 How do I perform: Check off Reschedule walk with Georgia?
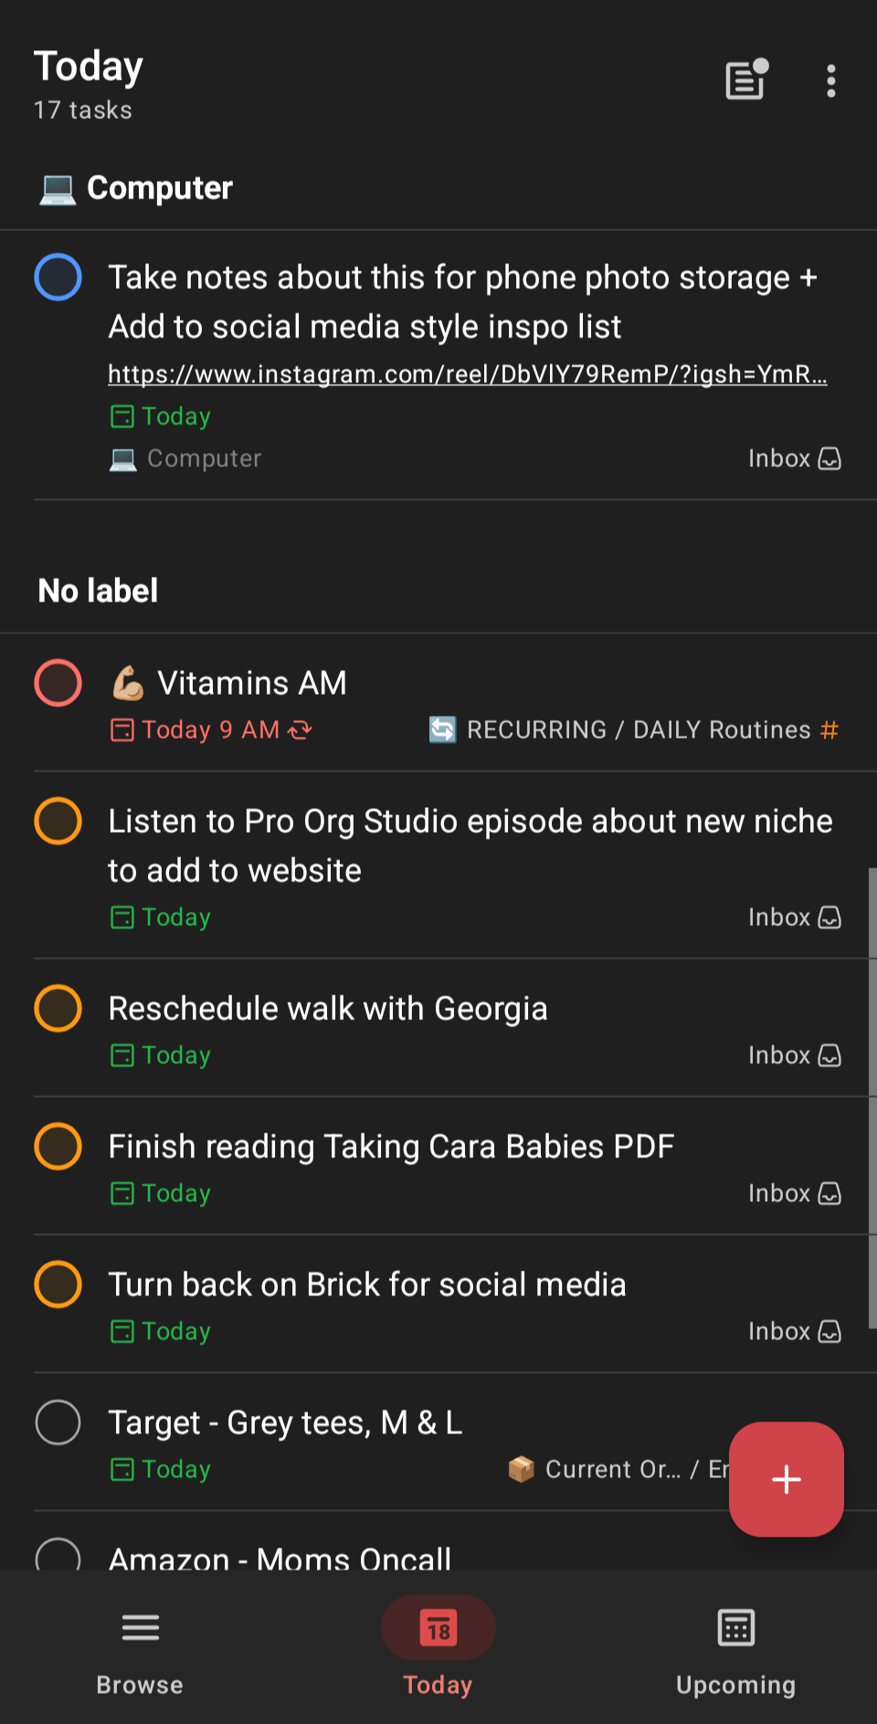click(58, 1008)
